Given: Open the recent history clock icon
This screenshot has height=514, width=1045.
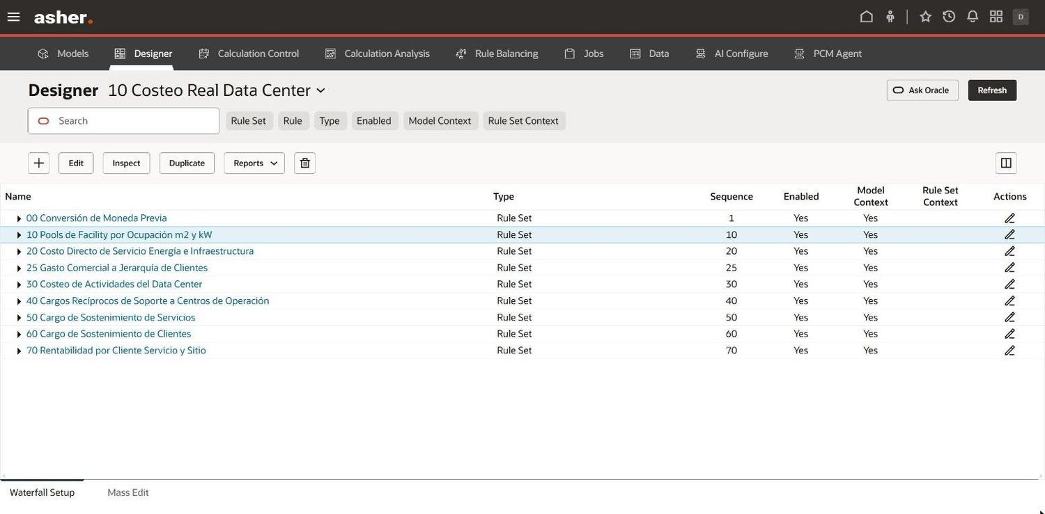Looking at the screenshot, I should click(x=949, y=17).
